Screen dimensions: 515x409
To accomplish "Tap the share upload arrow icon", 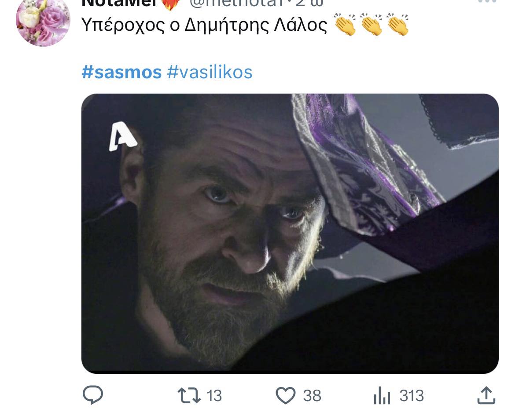I will [x=486, y=395].
